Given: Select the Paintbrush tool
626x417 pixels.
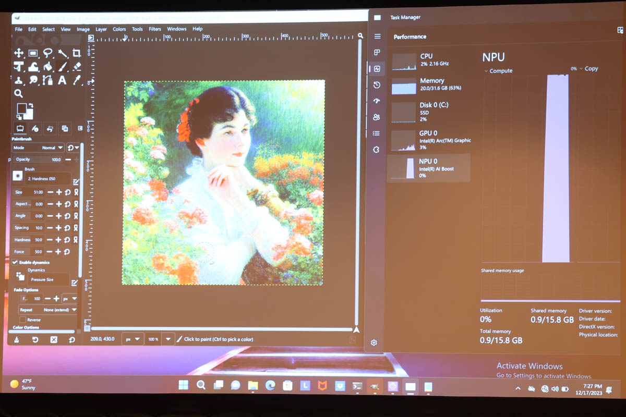Looking at the screenshot, I should click(63, 66).
